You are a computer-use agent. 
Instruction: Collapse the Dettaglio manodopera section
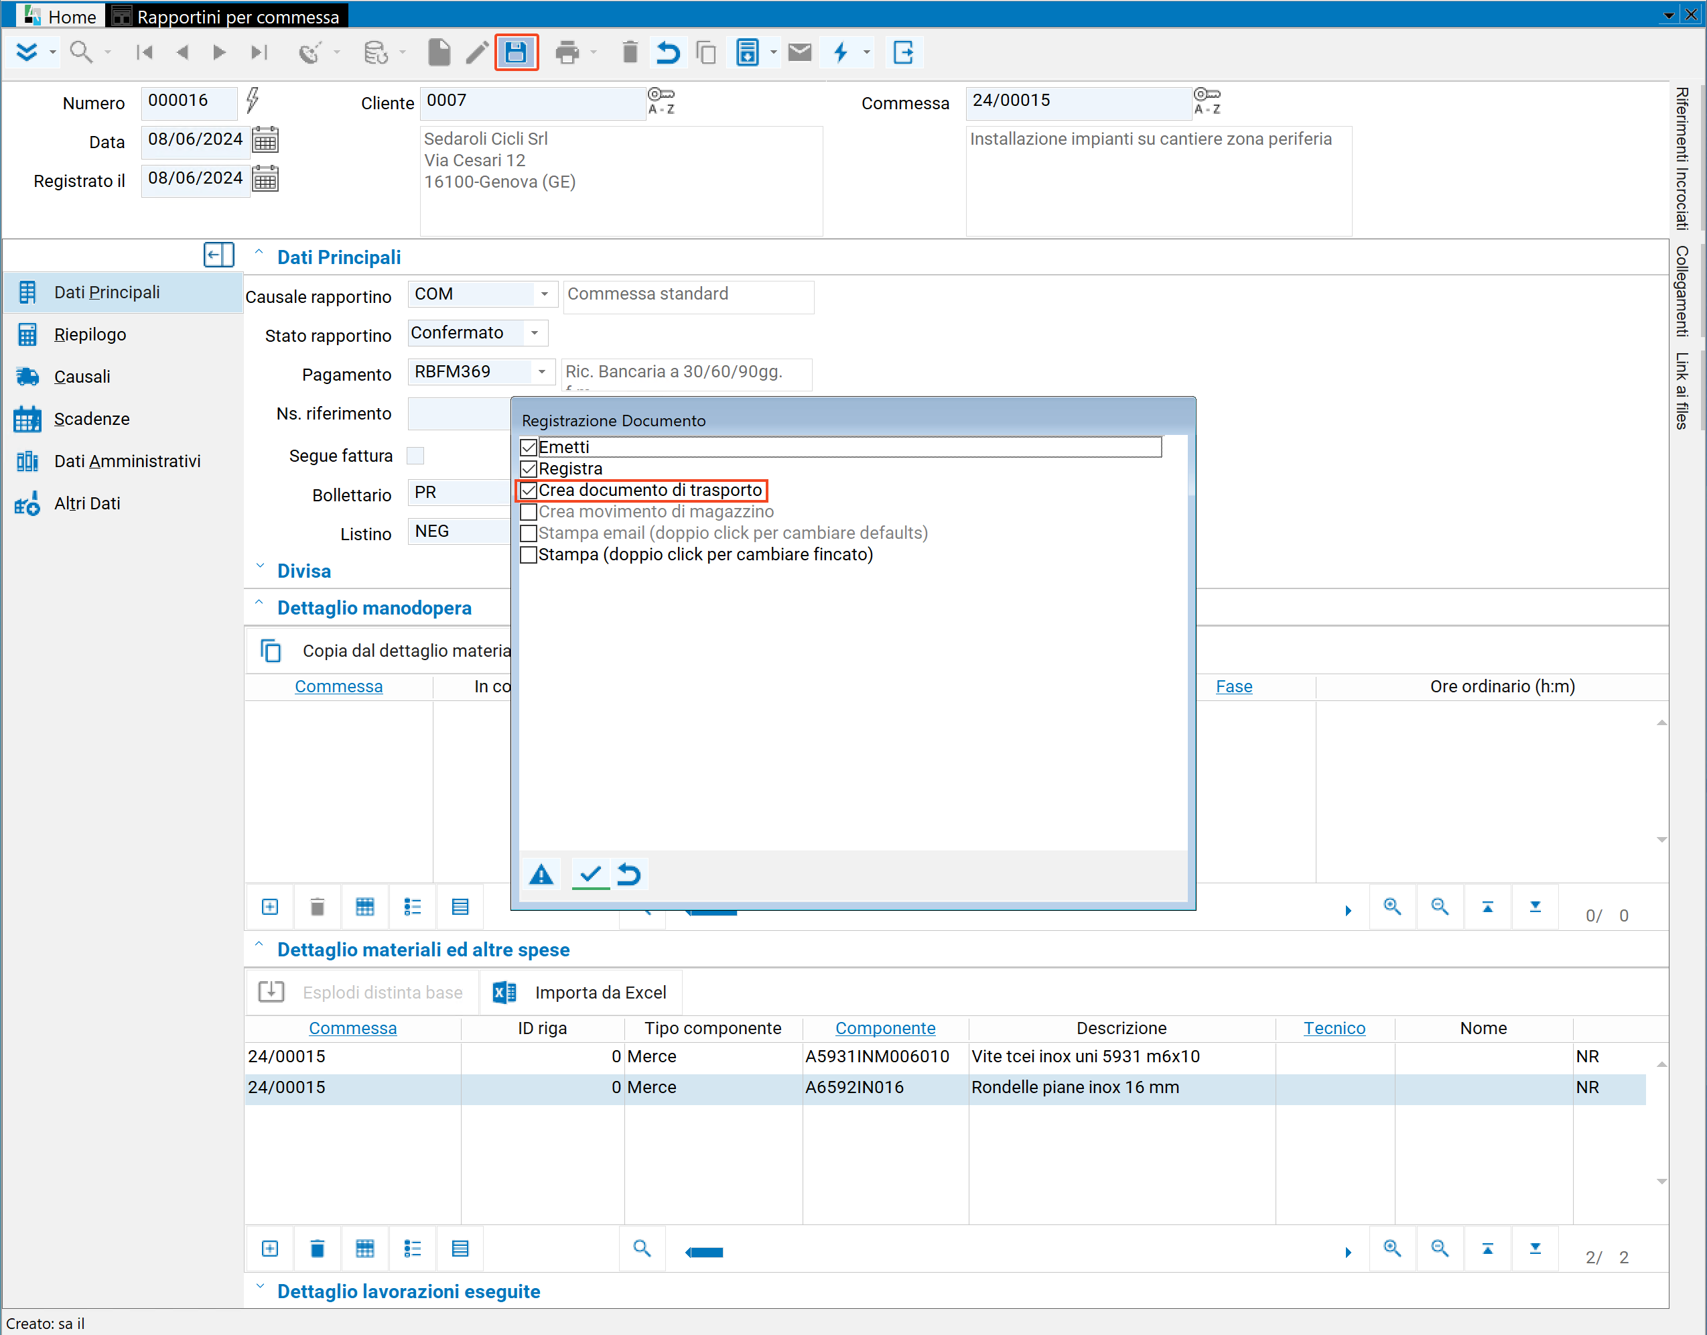pyautogui.click(x=259, y=603)
